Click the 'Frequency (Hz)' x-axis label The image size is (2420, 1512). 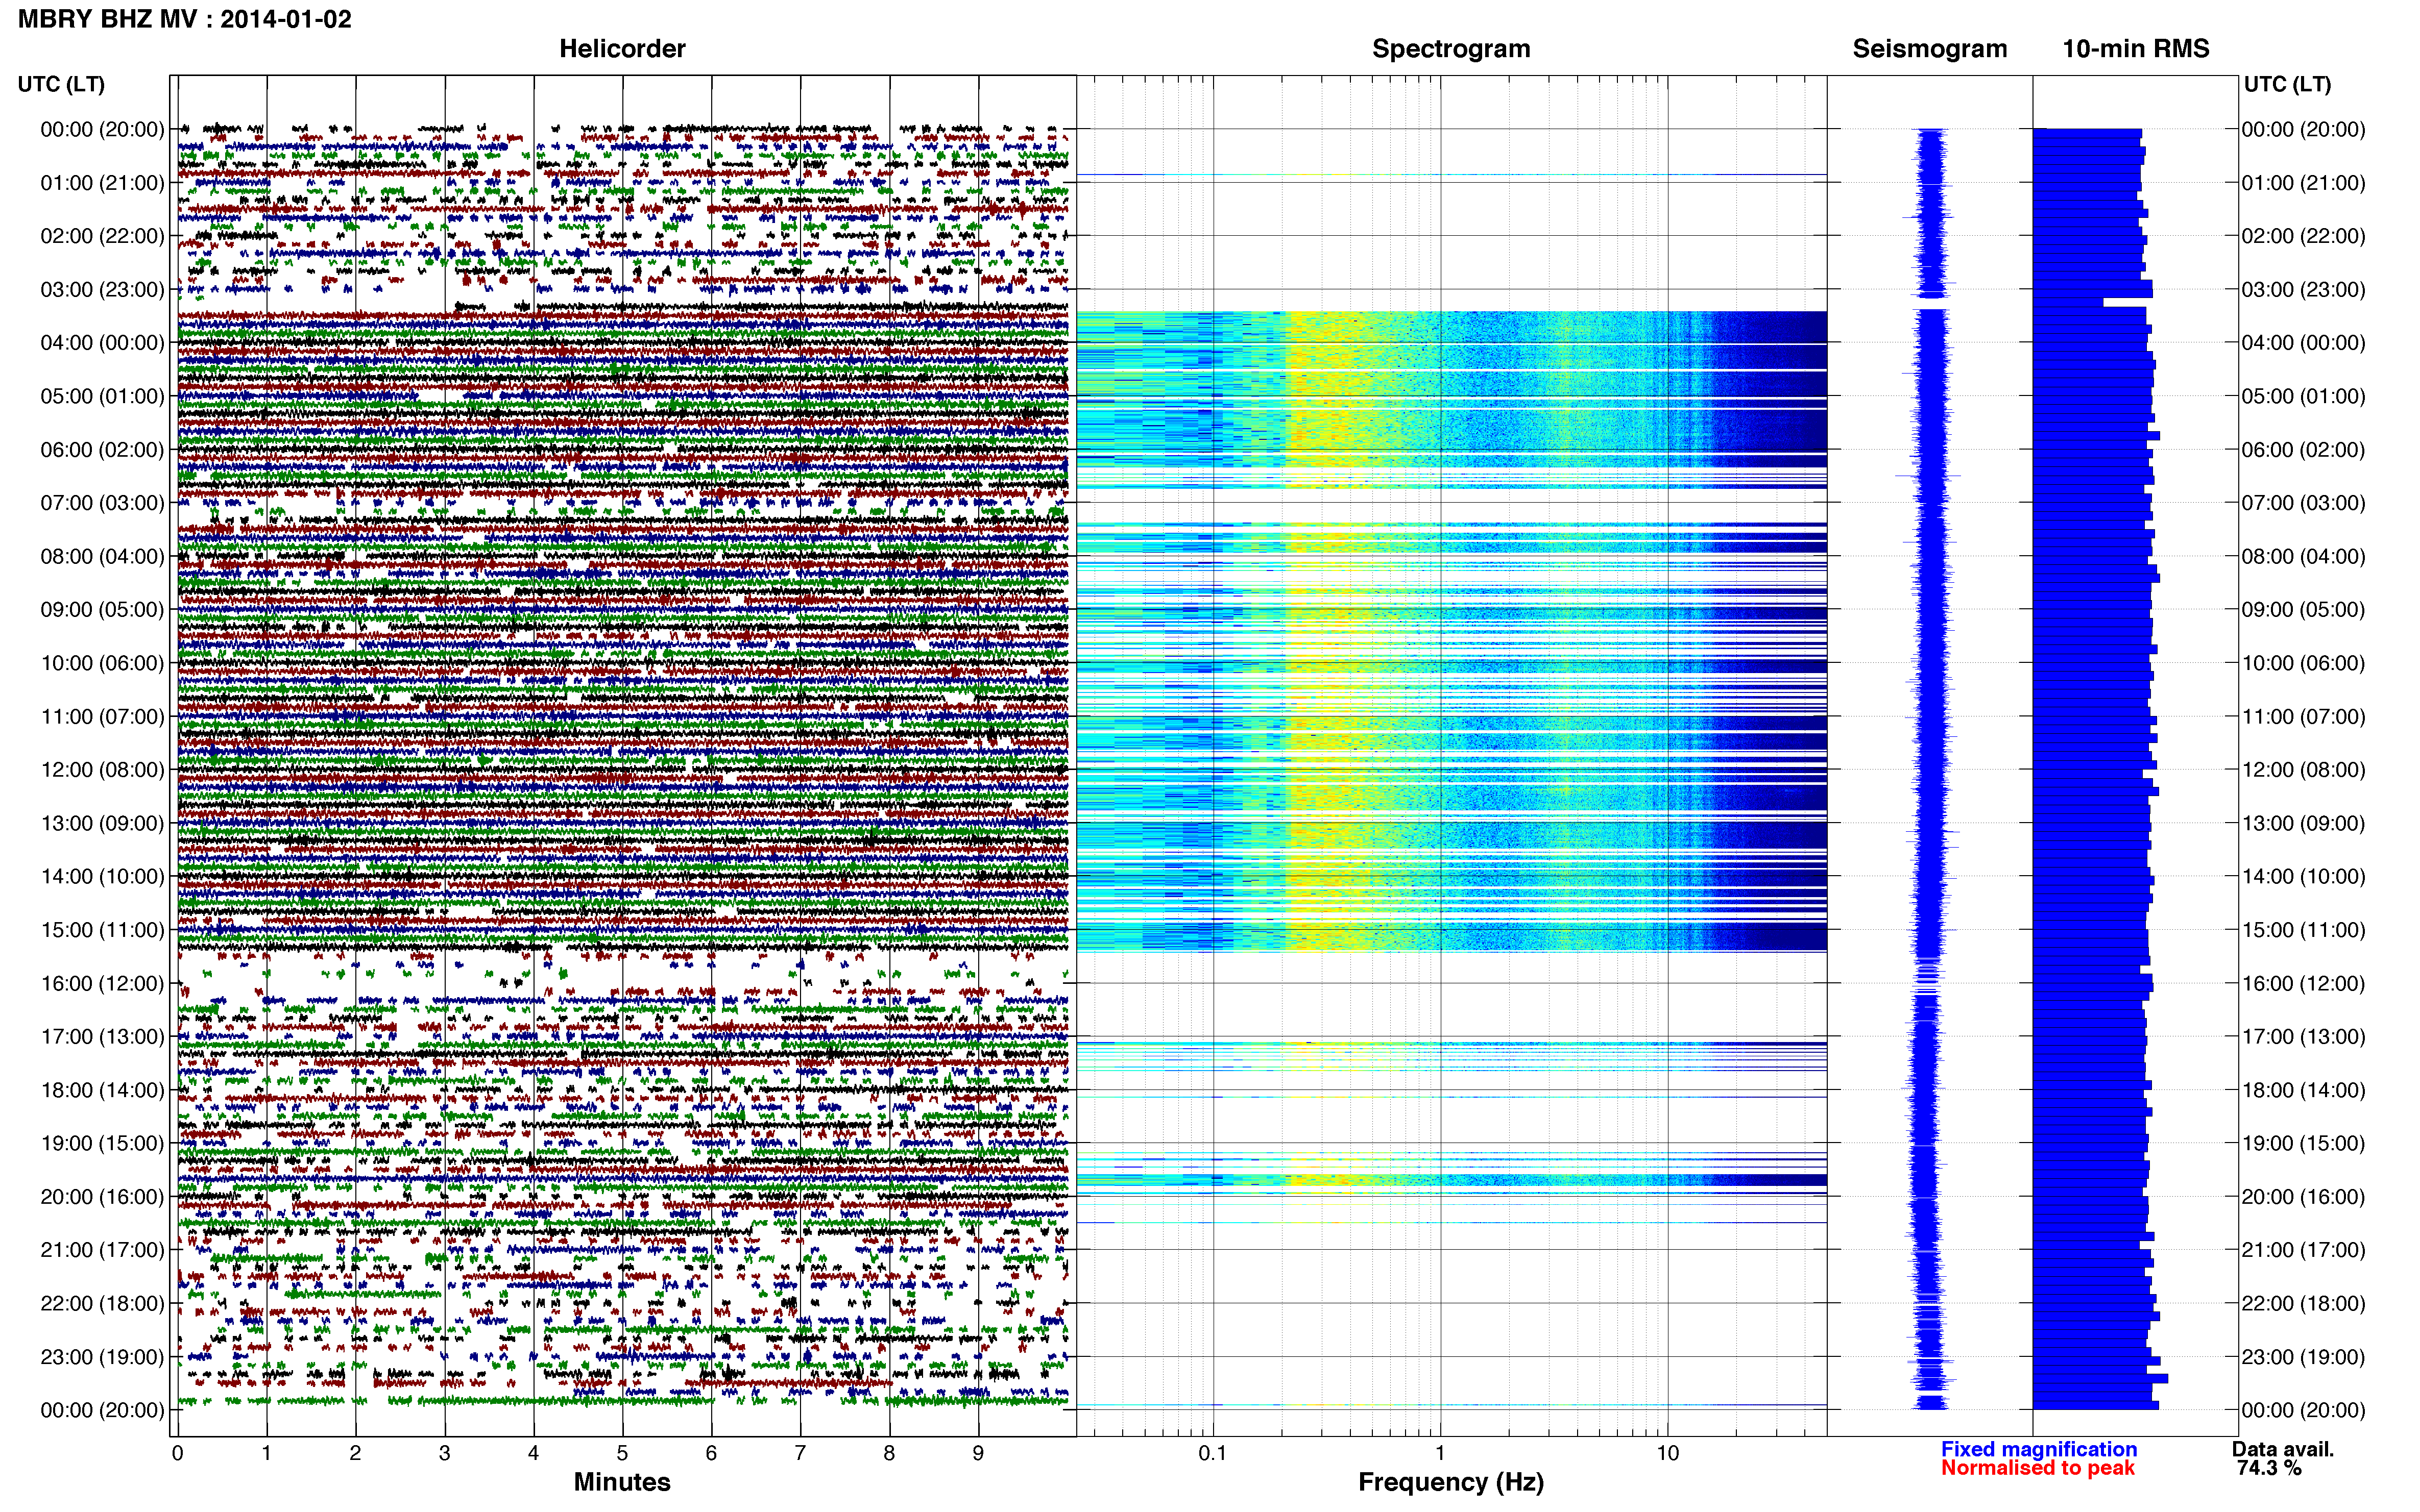pos(1450,1482)
